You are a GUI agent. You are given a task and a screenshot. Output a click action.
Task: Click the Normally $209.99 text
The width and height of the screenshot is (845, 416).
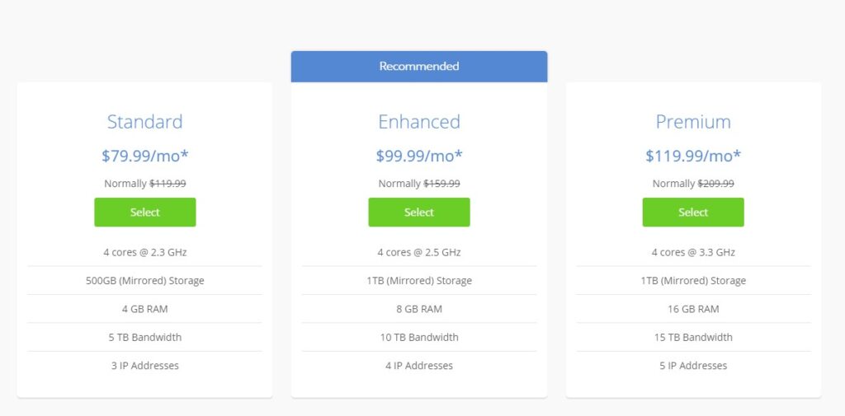[x=693, y=184]
